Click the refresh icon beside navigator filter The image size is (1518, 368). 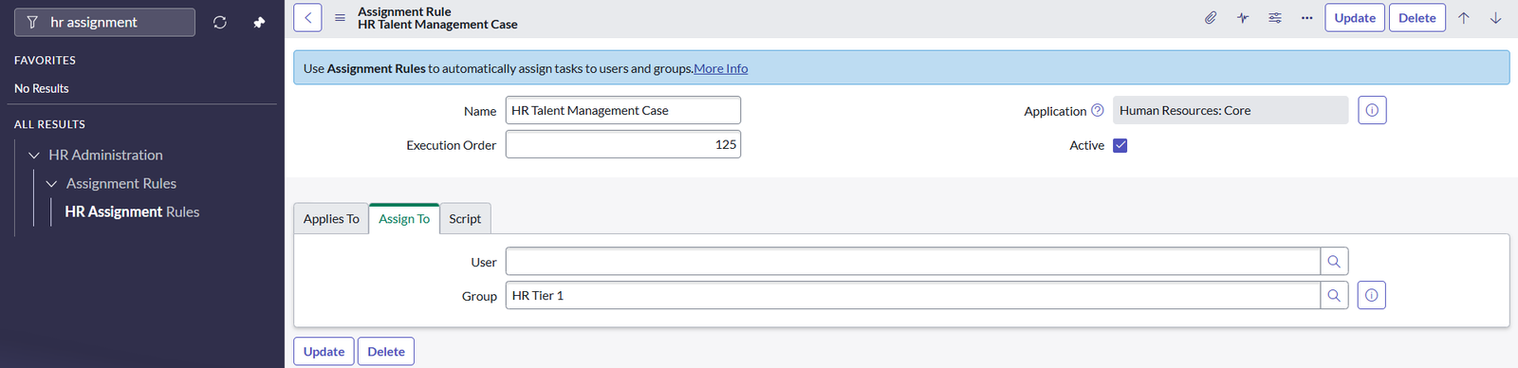(x=220, y=22)
